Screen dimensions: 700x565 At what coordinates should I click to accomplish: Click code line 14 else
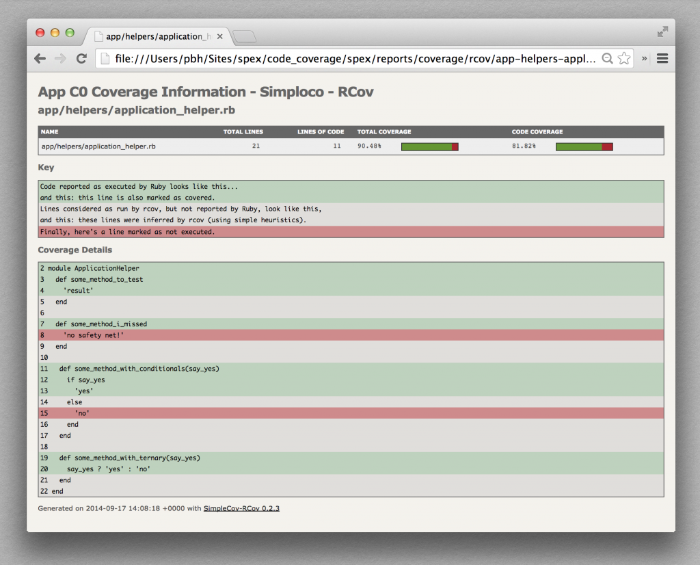click(x=351, y=402)
